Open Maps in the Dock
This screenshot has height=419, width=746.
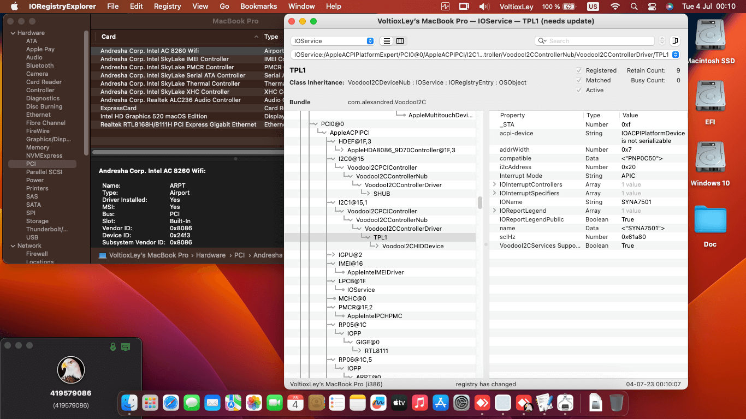233,403
